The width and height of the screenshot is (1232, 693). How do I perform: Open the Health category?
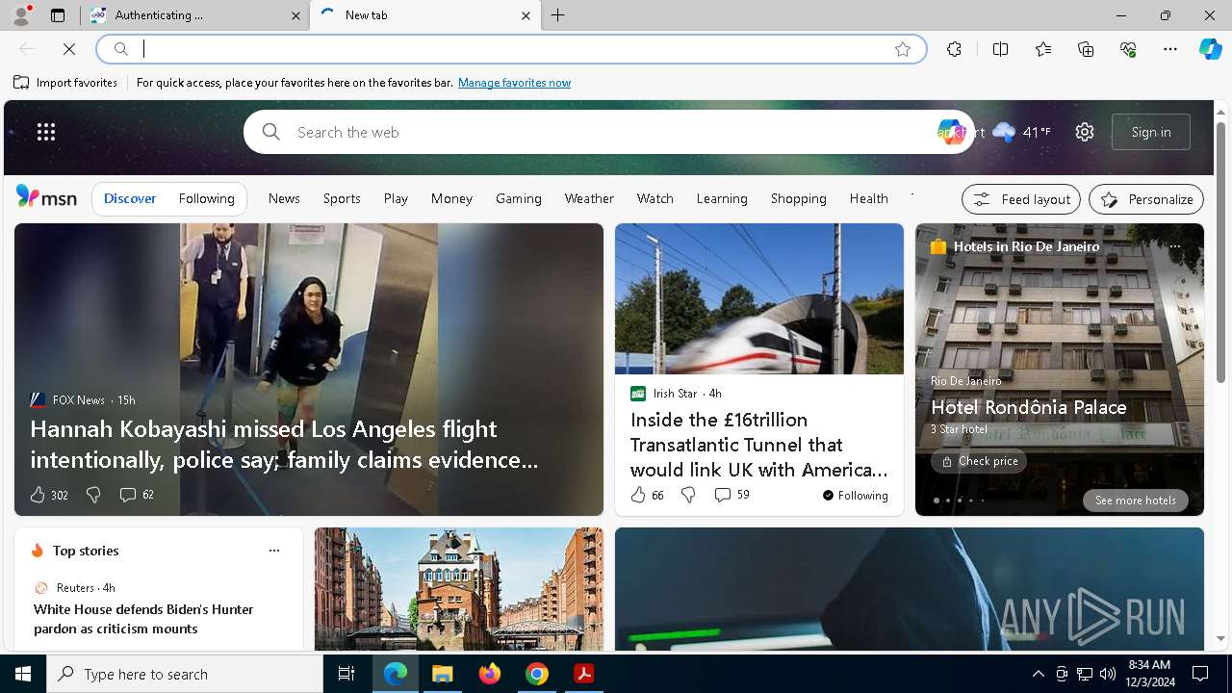(868, 198)
